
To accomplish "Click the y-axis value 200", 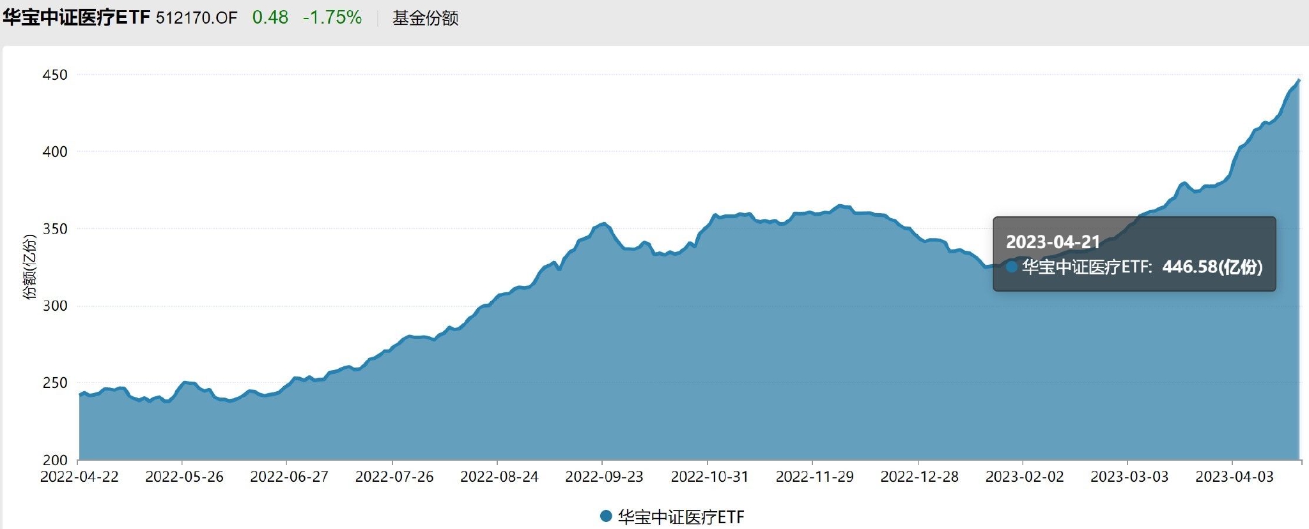I will 54,460.
